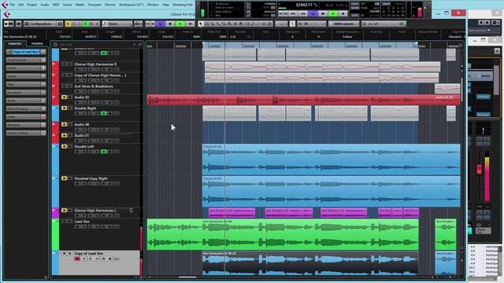Adjust the red mixer channel fader
This screenshot has height=283, width=504.
click(x=480, y=169)
